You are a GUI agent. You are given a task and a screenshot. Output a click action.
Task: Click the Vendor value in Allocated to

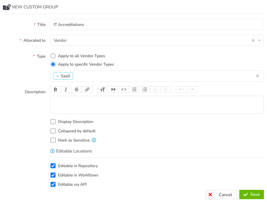tap(60, 41)
